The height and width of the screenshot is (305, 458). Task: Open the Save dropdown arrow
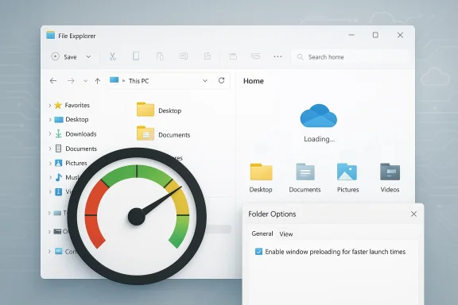[88, 57]
